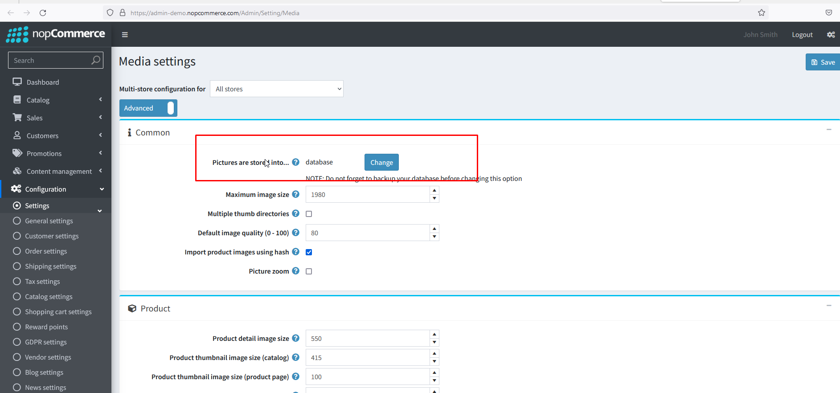Viewport: 840px width, 393px height.
Task: Open the nopCommerce logo home link
Action: (56, 34)
